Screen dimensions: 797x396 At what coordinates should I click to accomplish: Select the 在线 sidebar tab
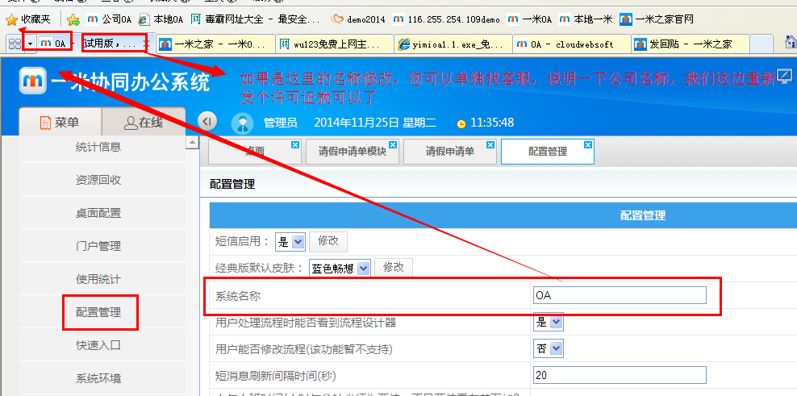pyautogui.click(x=144, y=123)
